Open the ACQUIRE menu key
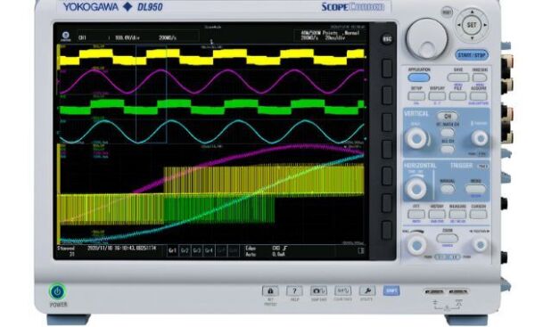The width and height of the screenshot is (535, 327). point(478,96)
